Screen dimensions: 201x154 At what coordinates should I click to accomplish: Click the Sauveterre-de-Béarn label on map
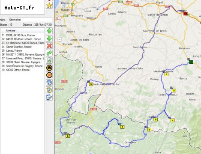tap(155, 31)
